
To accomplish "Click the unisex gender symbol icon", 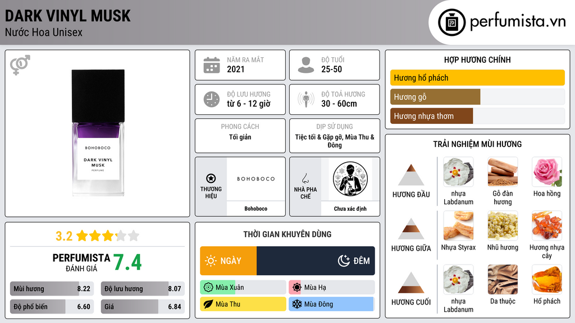I will pos(20,65).
